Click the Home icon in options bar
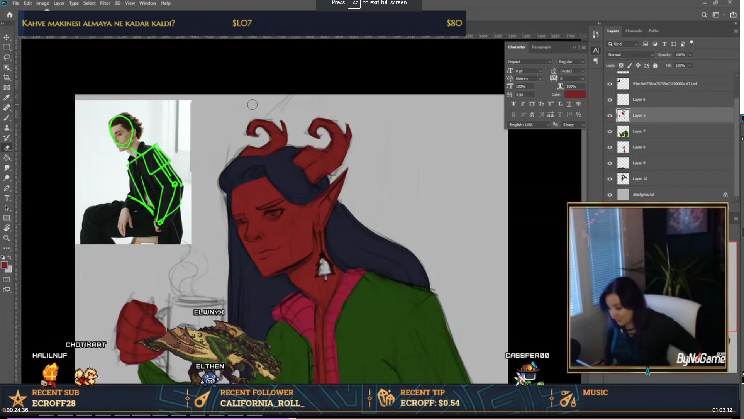744x419 pixels. [10, 15]
